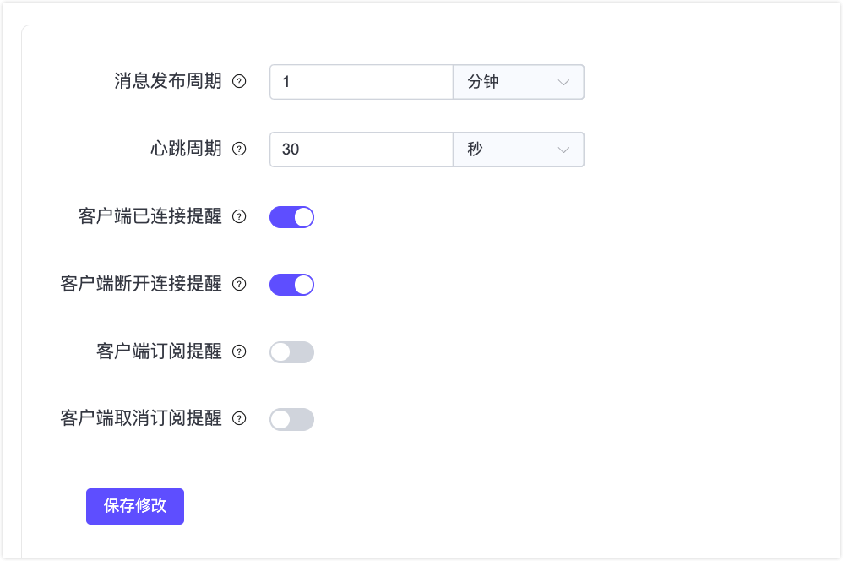Open the 分钟 unit dropdown
The height and width of the screenshot is (561, 843).
tap(518, 82)
